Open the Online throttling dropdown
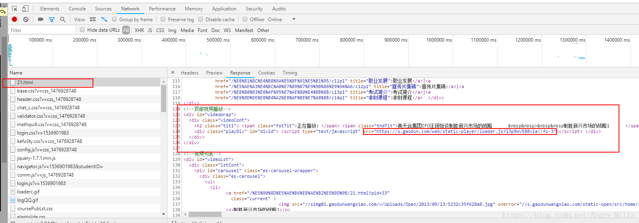Image resolution: width=639 pixels, height=223 pixels. (275, 19)
